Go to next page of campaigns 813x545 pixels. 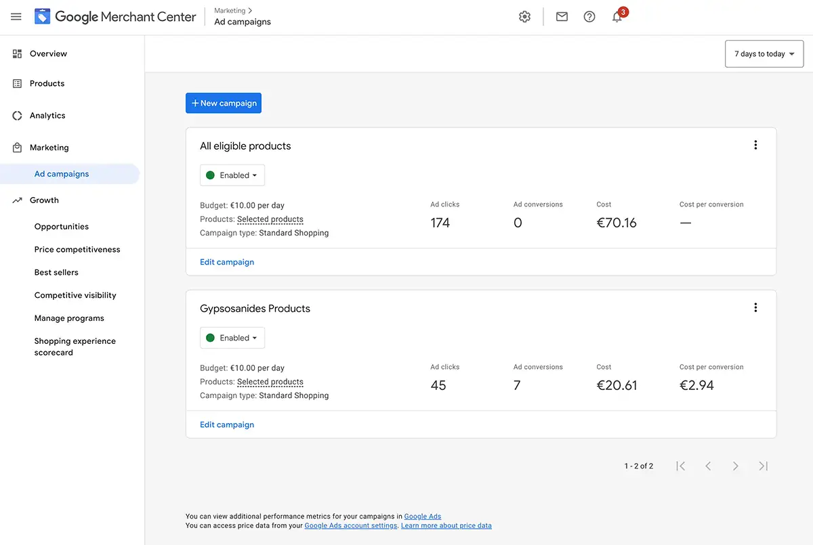pyautogui.click(x=735, y=466)
